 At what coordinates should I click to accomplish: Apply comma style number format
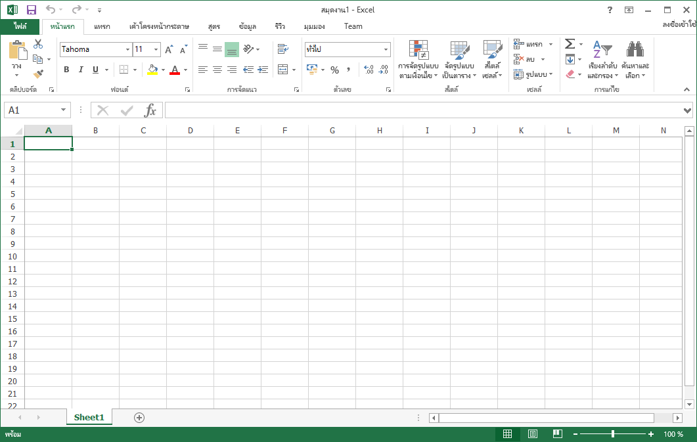348,70
